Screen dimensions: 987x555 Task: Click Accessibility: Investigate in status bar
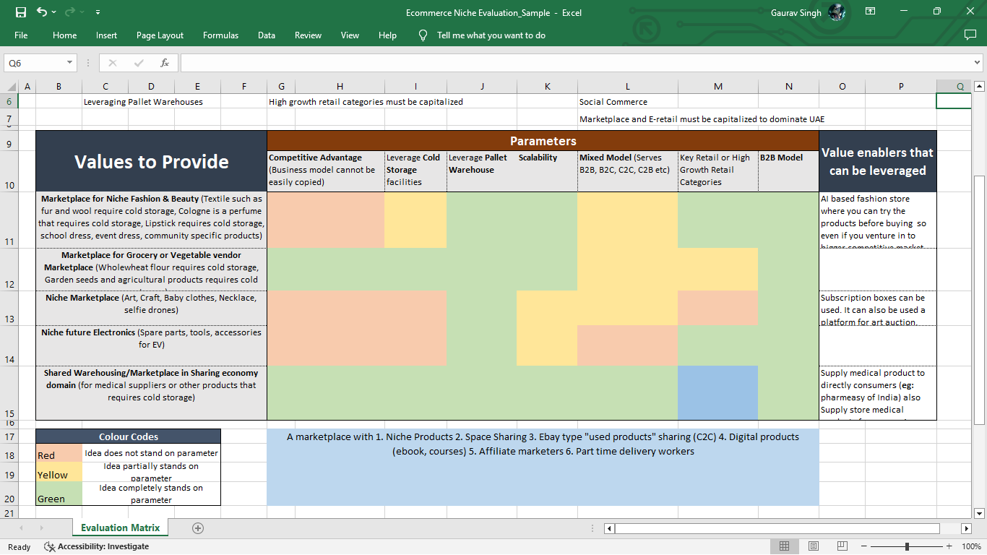(96, 547)
